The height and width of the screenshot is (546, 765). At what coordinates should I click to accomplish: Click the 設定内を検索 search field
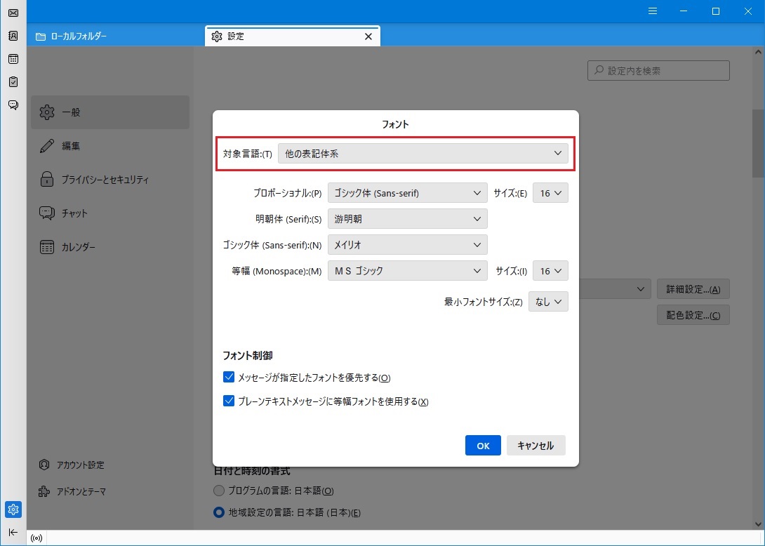coord(658,70)
